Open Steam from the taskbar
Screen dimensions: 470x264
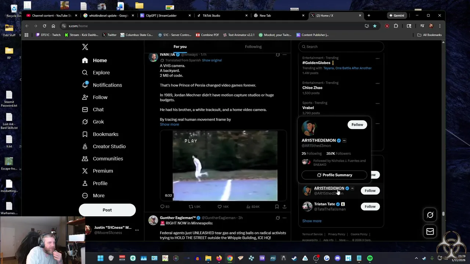point(294,258)
